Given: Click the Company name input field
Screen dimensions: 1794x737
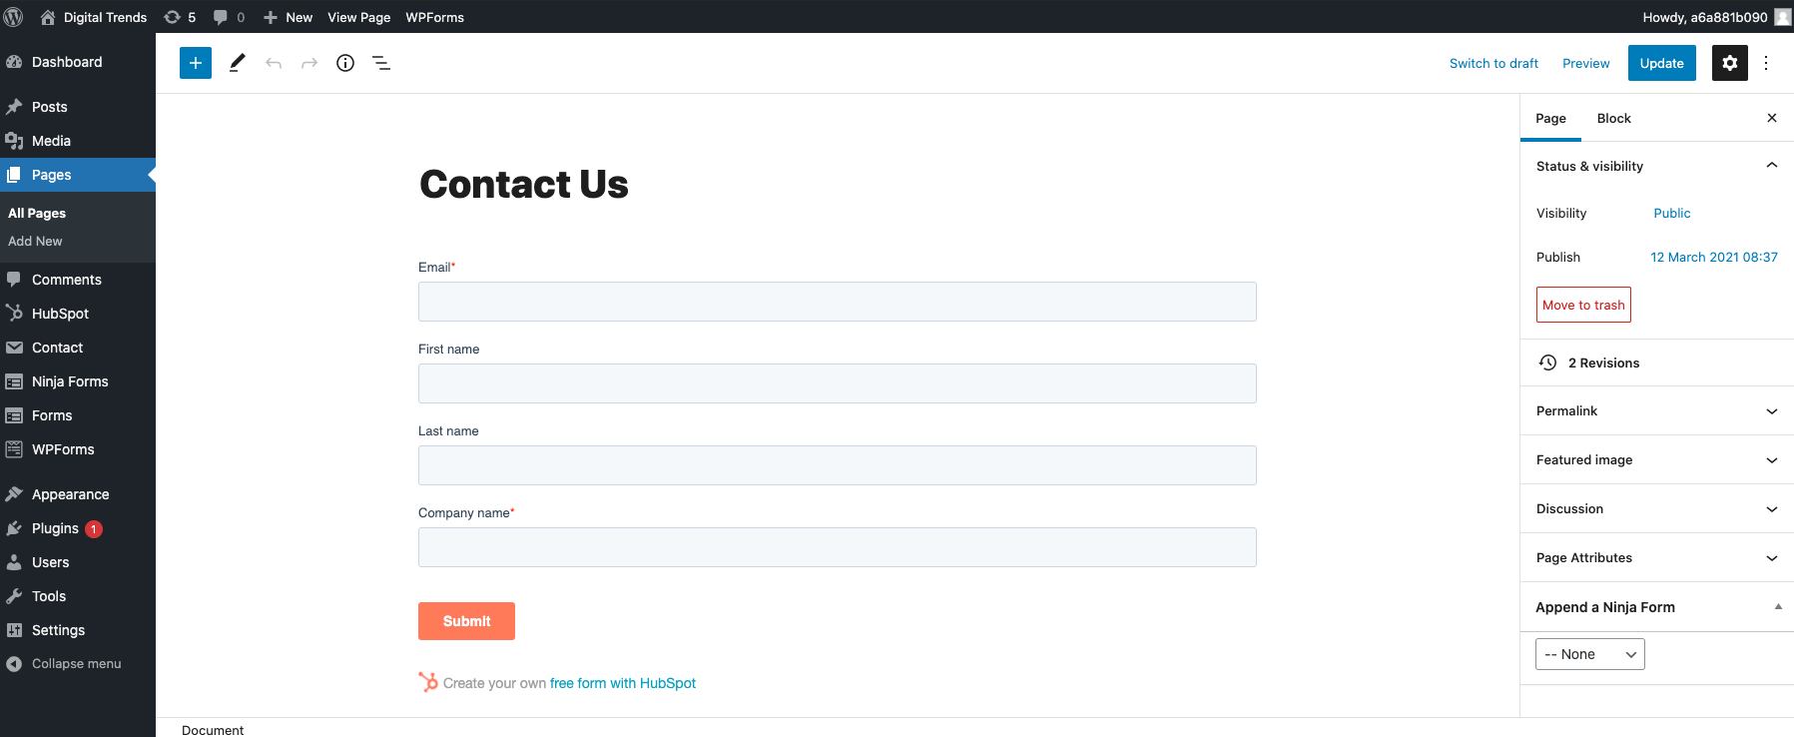Looking at the screenshot, I should click(x=838, y=547).
